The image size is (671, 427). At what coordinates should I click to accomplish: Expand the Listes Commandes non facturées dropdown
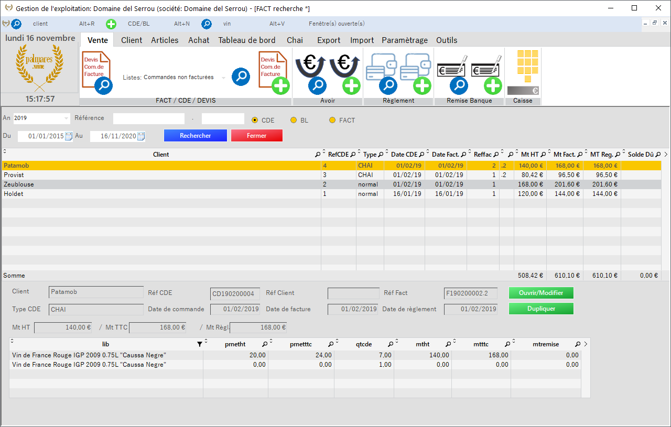tap(223, 78)
